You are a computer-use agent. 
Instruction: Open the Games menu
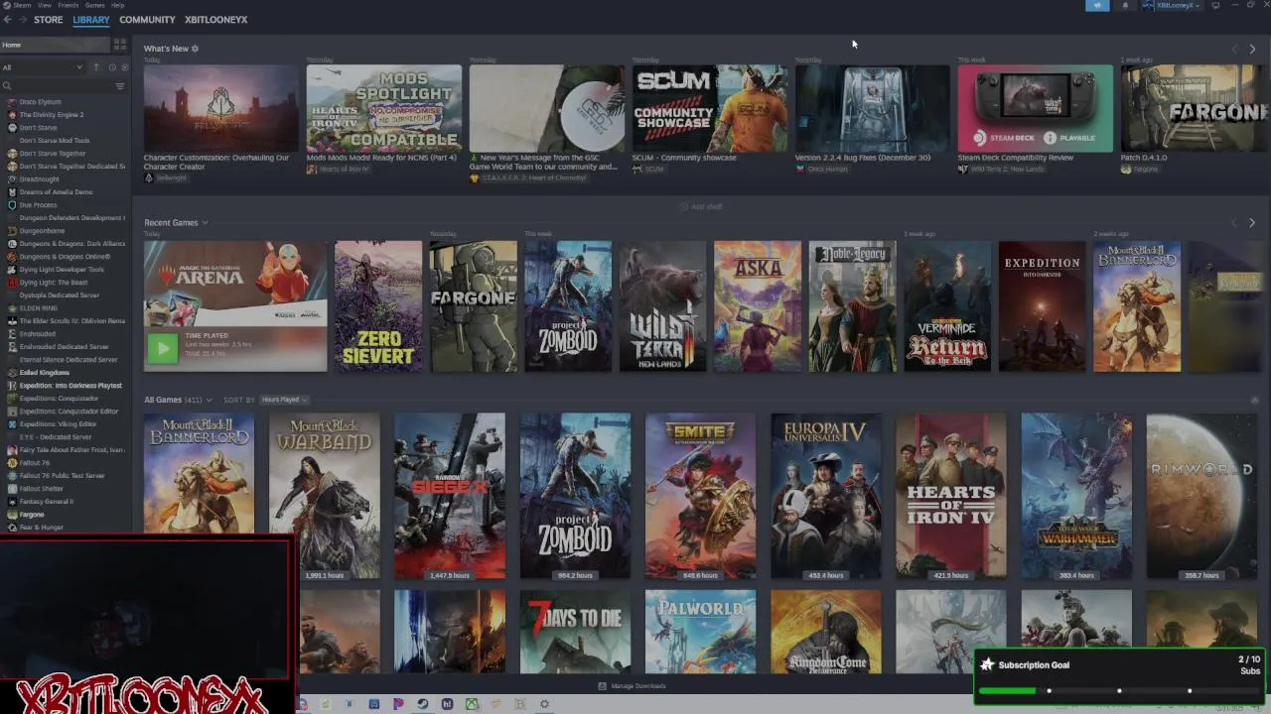(x=95, y=5)
